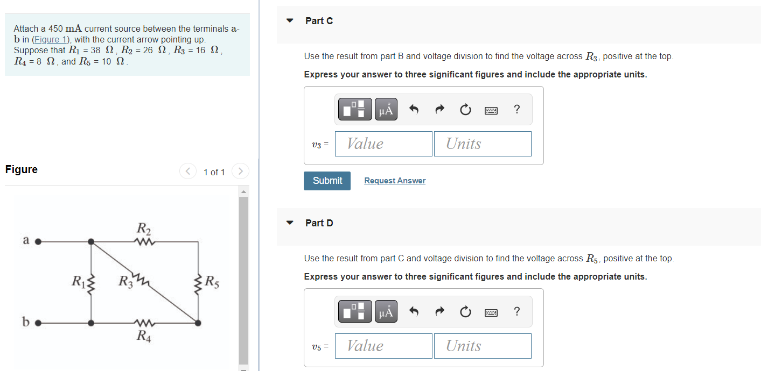Click Request Answer for Part C

tap(395, 180)
